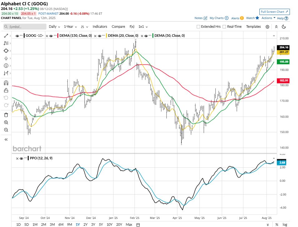298x227 pixels.
Task: Remove the PPO indicator
Action: 17,159
